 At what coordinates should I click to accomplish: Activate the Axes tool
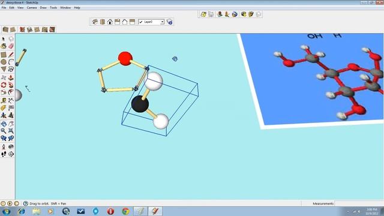[x=4, y=115]
